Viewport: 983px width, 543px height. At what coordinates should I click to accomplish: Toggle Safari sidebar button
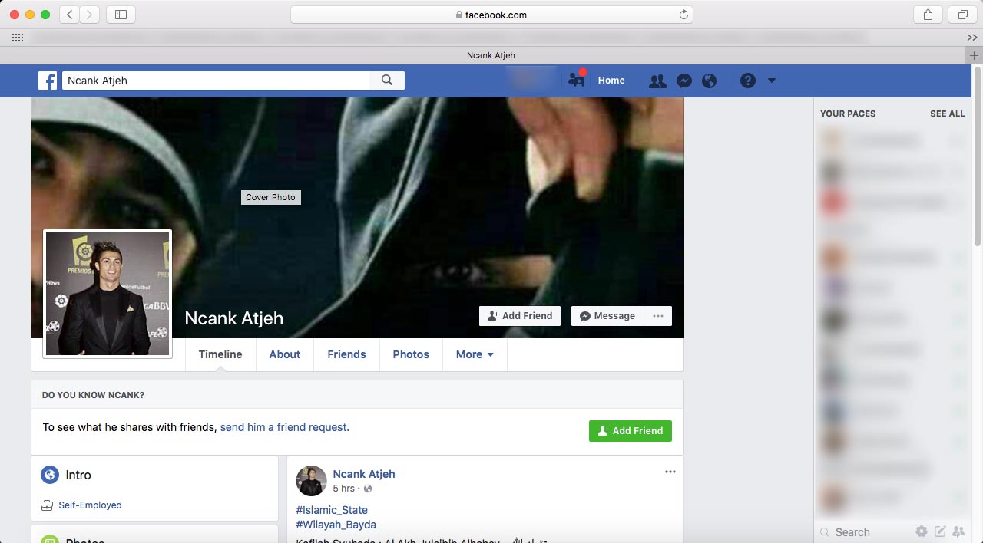[x=121, y=15]
